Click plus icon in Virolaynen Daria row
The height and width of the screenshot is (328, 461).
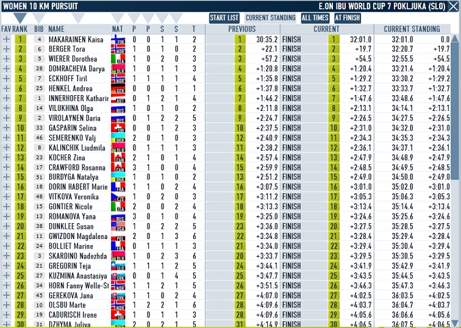point(6,118)
